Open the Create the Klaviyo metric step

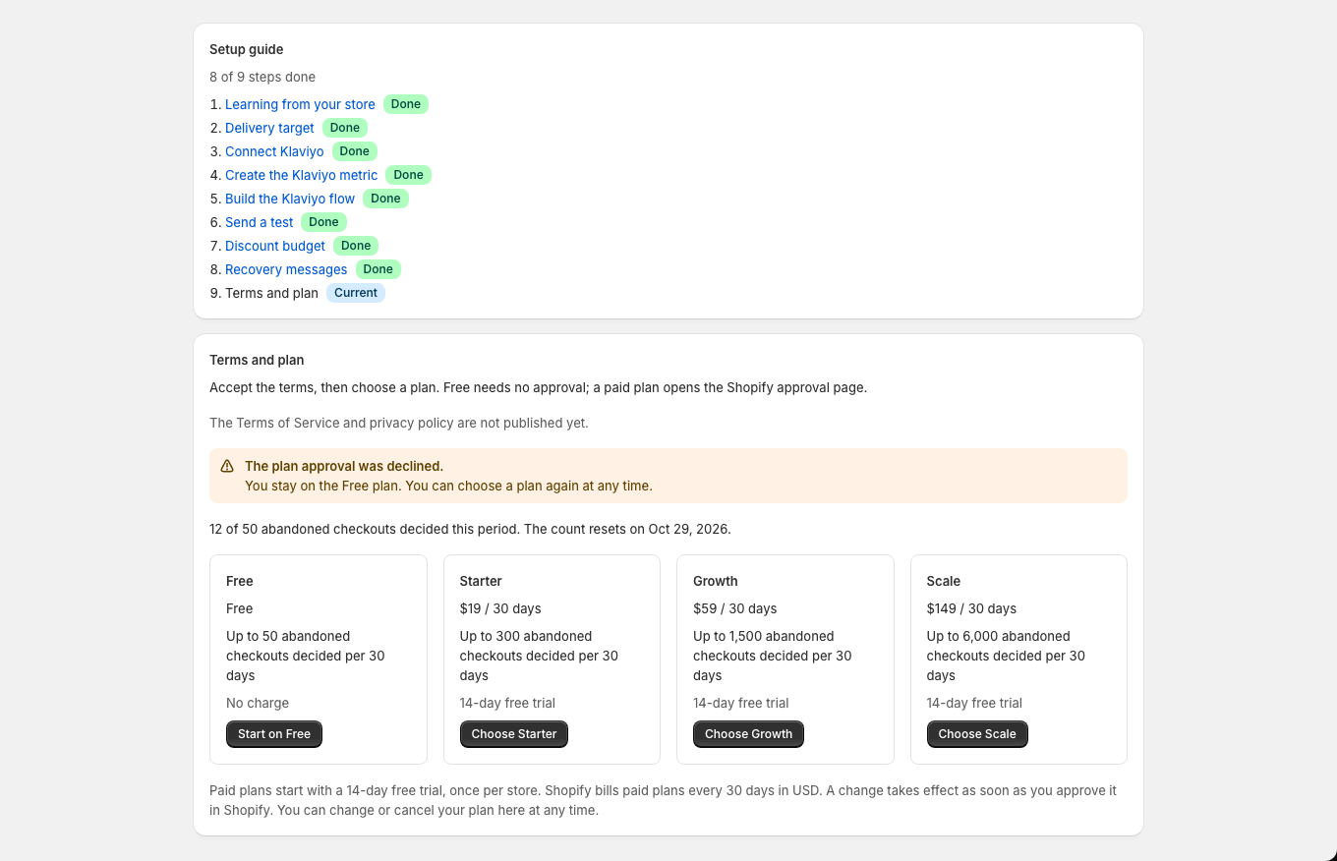pos(301,175)
